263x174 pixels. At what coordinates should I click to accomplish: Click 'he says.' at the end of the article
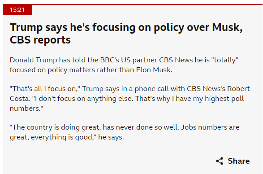pyautogui.click(x=111, y=137)
